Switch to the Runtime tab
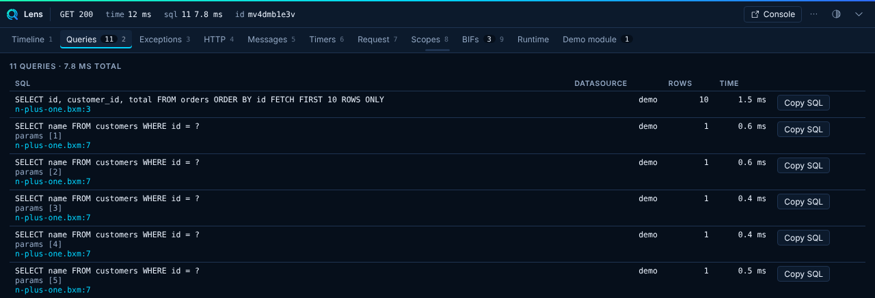This screenshot has height=298, width=875. coord(533,40)
